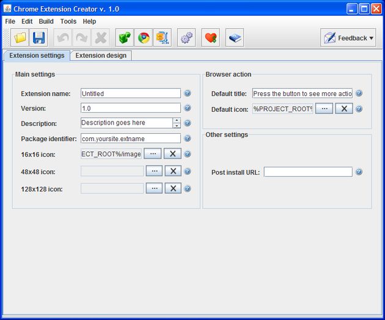Screen dimensions: 385x320
Task: Click the 16x16 icon path field
Action: point(111,154)
